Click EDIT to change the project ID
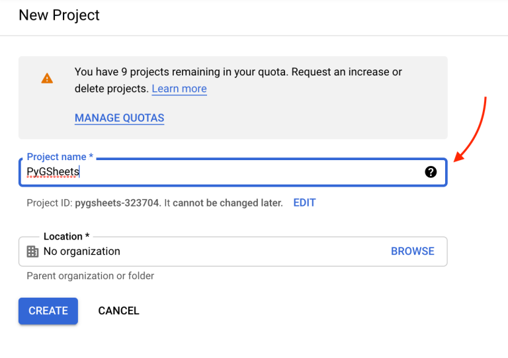 (304, 202)
